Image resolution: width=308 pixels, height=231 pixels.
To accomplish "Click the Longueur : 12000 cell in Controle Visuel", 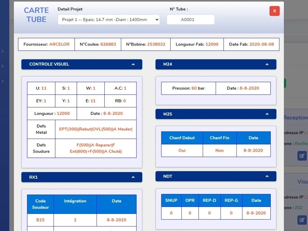I will tap(52, 114).
